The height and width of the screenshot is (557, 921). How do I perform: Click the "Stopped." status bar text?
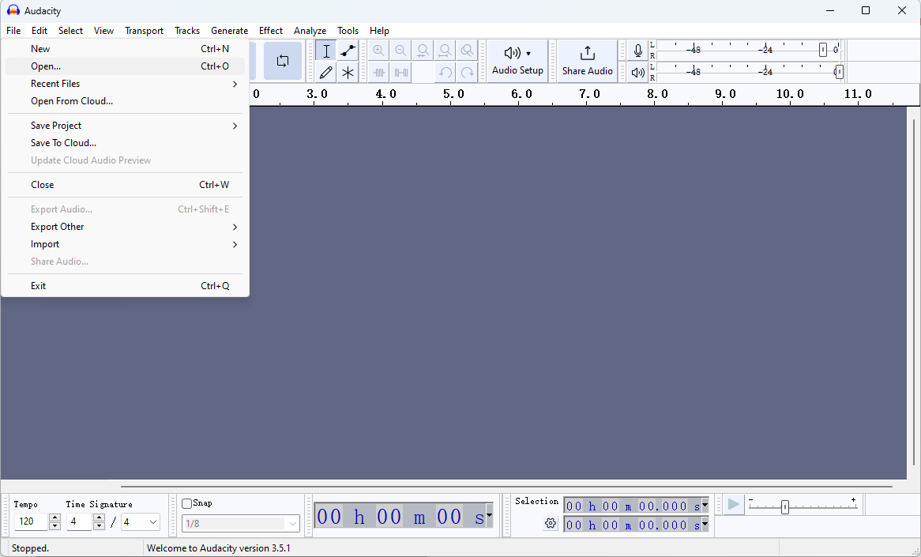(30, 548)
